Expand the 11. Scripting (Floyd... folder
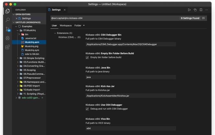The height and width of the screenshot is (135, 215). click(x=18, y=94)
